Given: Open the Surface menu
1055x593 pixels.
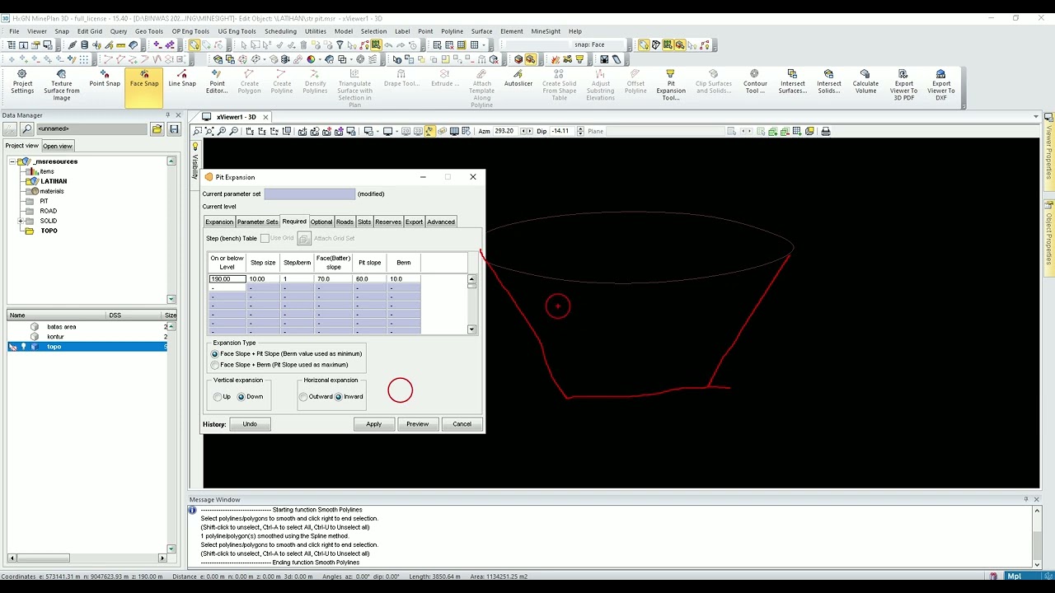Looking at the screenshot, I should pos(481,31).
